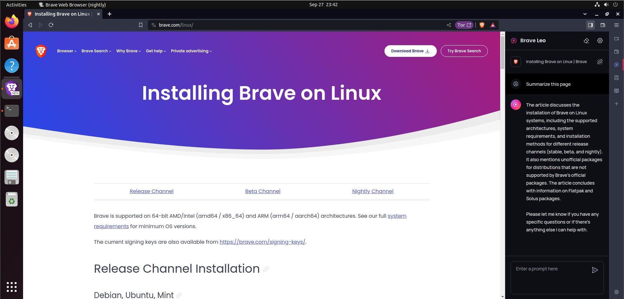The image size is (624, 299).
Task: Open Ubuntu Software from the dock
Action: click(x=12, y=44)
